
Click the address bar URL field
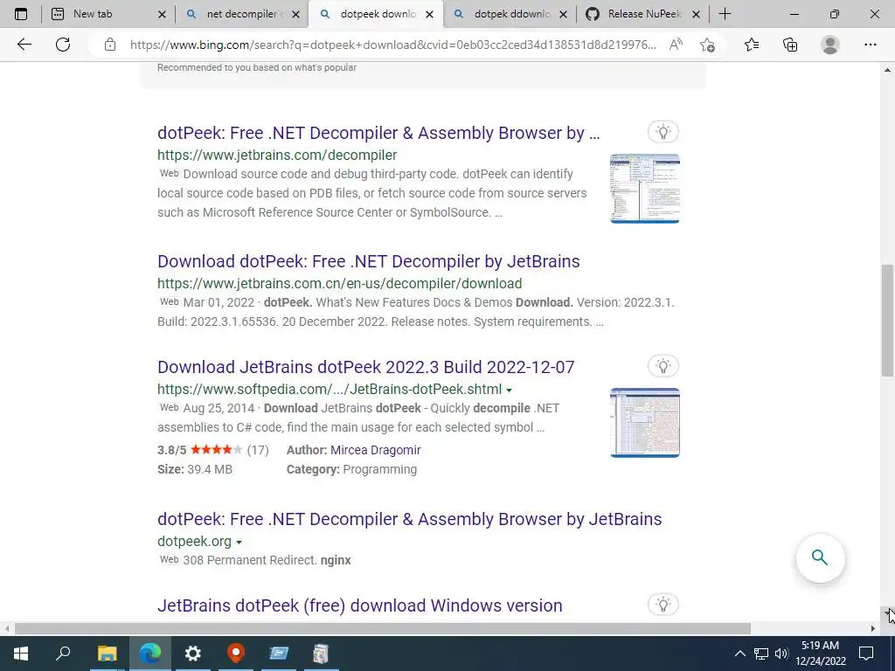click(x=392, y=45)
